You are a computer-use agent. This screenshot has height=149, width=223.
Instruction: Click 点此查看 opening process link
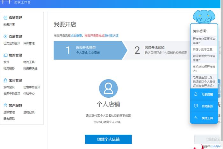(x=76, y=36)
